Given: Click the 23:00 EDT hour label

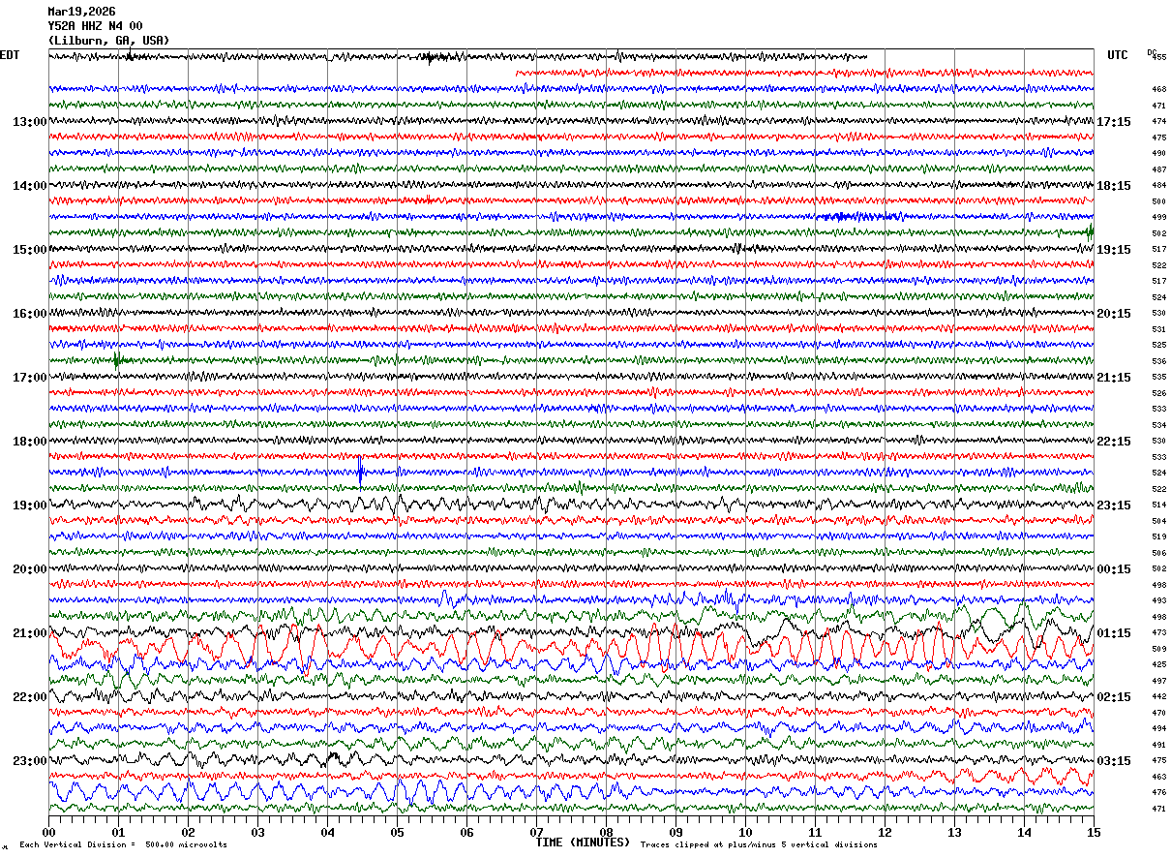Looking at the screenshot, I should 29,761.
